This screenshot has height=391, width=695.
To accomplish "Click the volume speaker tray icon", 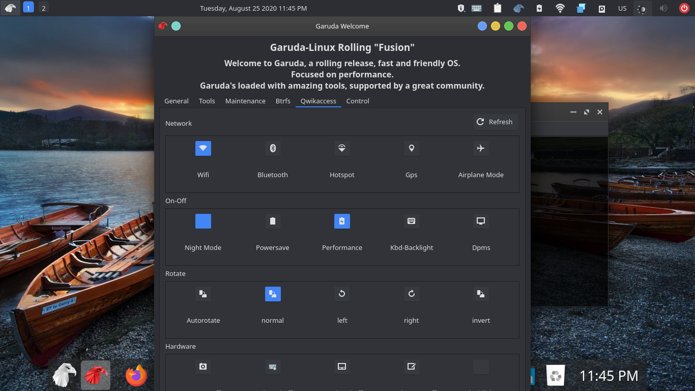I will [x=663, y=8].
